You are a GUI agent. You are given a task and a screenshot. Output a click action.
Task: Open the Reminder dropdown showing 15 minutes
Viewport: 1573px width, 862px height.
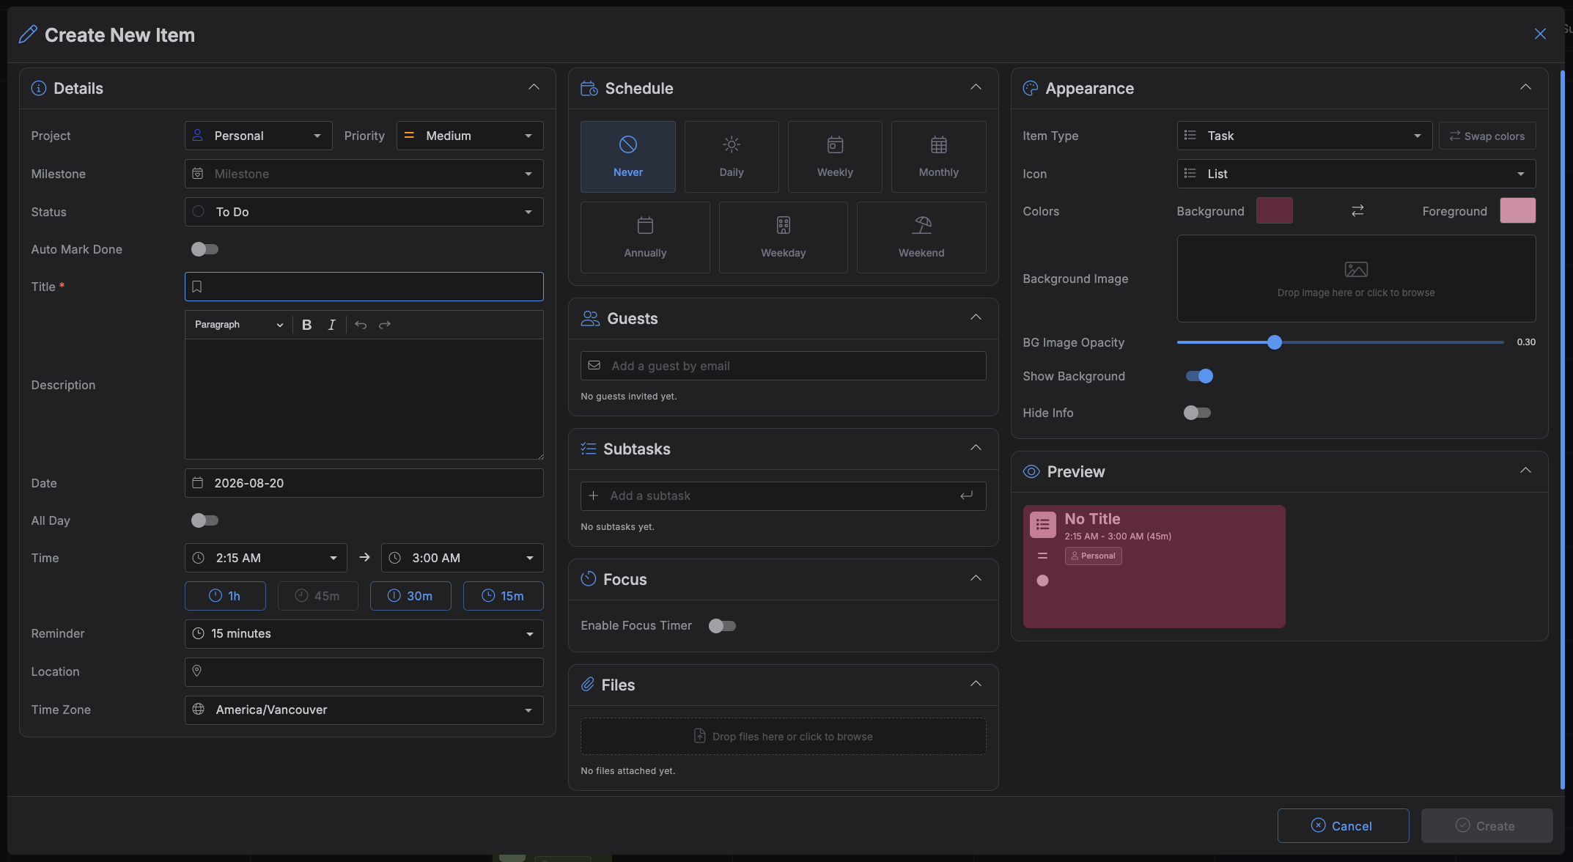pos(364,634)
